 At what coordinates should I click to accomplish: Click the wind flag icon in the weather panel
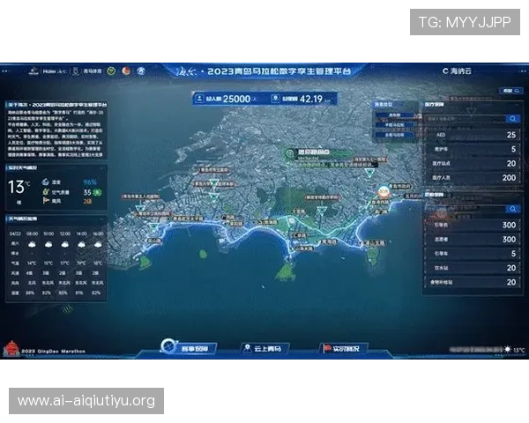pyautogui.click(x=46, y=201)
